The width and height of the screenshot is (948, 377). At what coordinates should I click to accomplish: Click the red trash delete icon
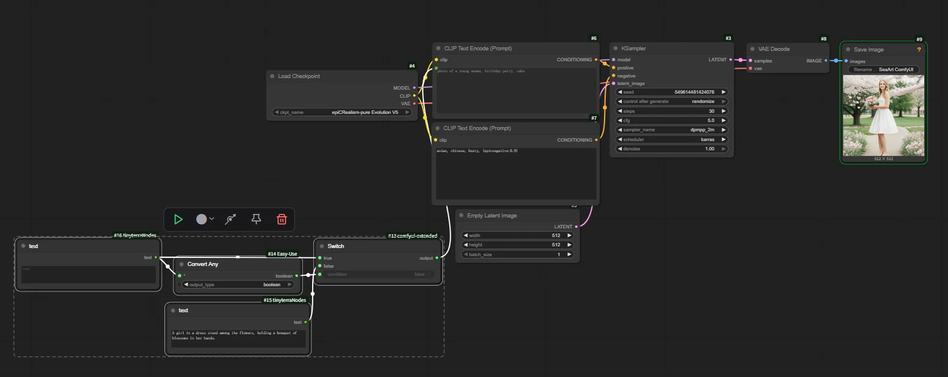point(281,219)
